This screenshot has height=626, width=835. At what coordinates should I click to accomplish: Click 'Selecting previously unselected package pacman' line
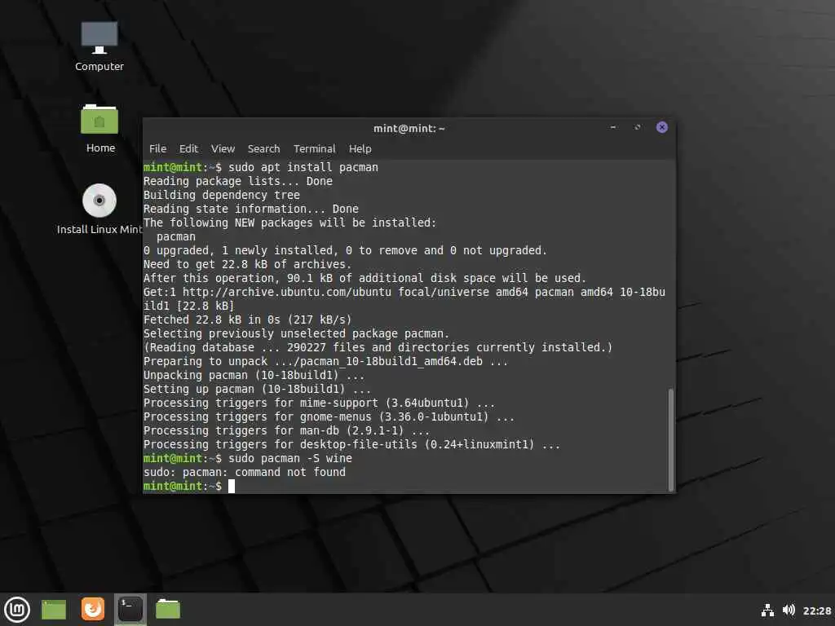pyautogui.click(x=296, y=333)
